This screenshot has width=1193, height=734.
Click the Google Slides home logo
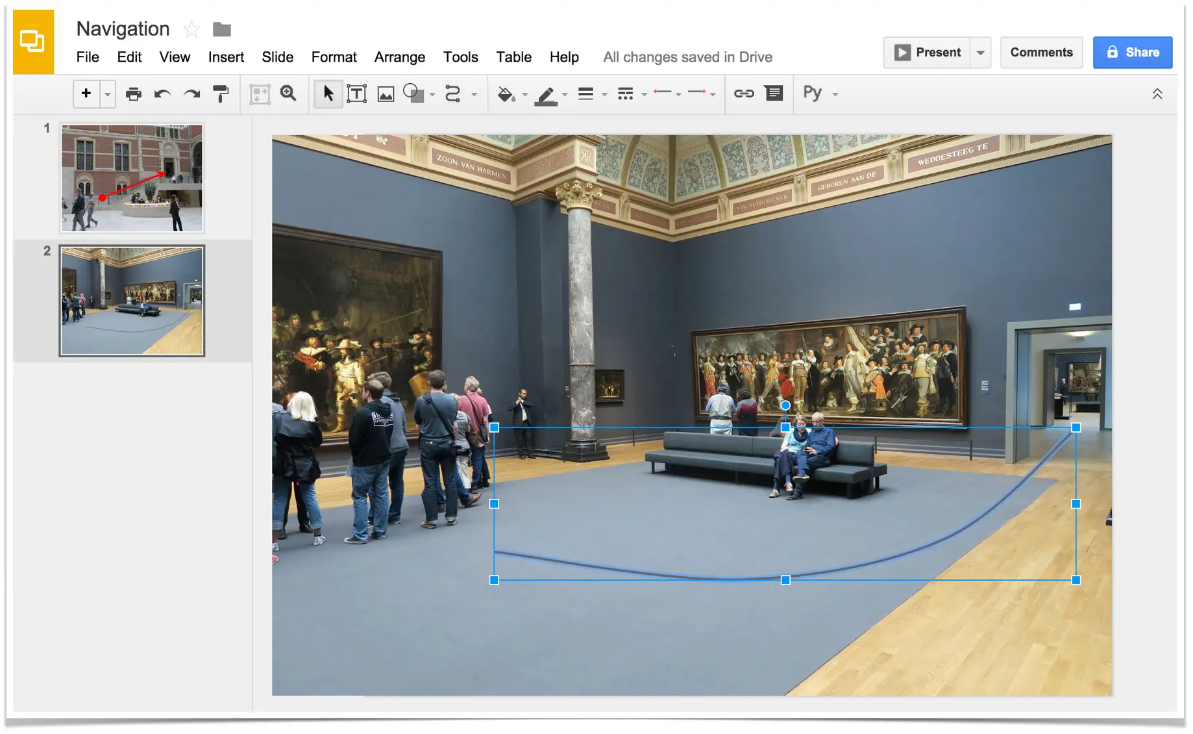[33, 42]
